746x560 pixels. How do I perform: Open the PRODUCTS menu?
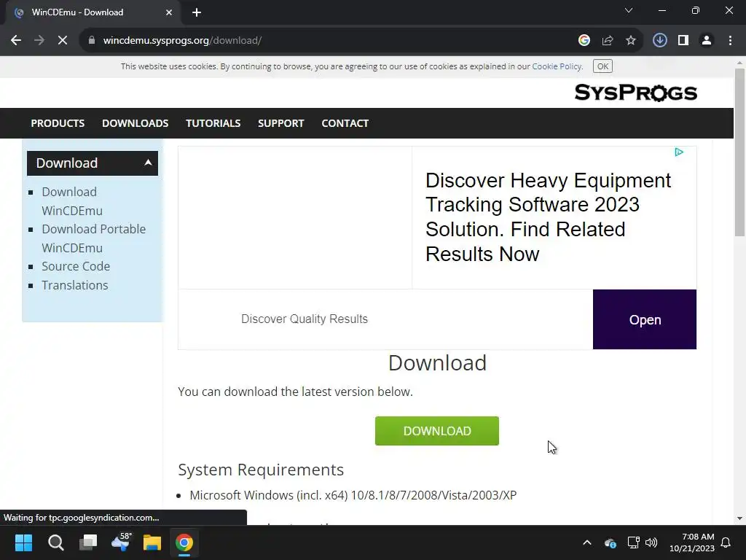coord(58,123)
